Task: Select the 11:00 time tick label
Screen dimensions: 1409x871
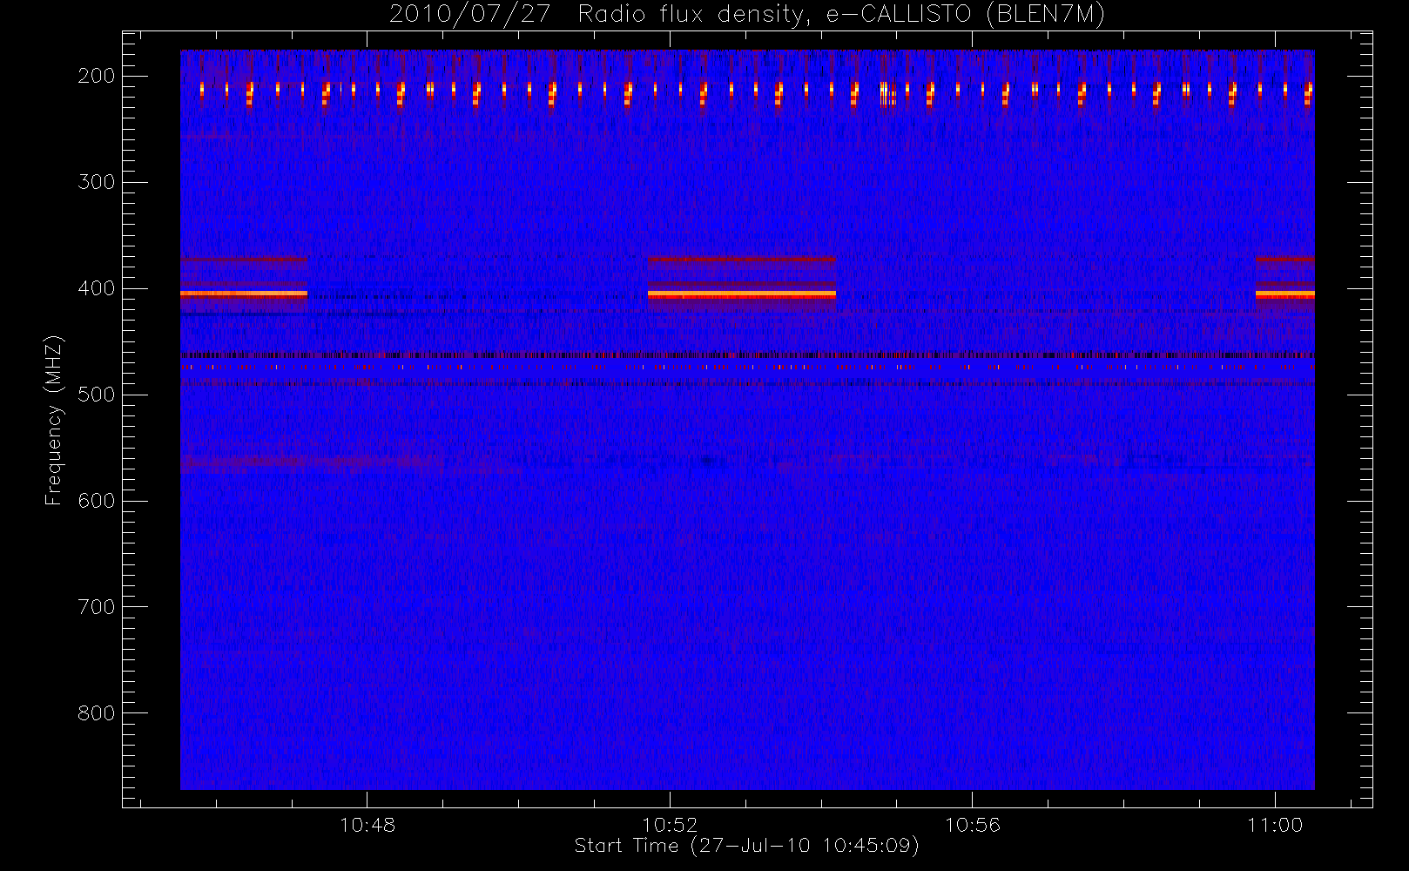Action: click(x=1275, y=825)
